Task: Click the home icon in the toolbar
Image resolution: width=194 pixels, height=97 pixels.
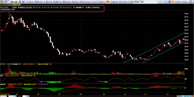Action: coord(5,2)
